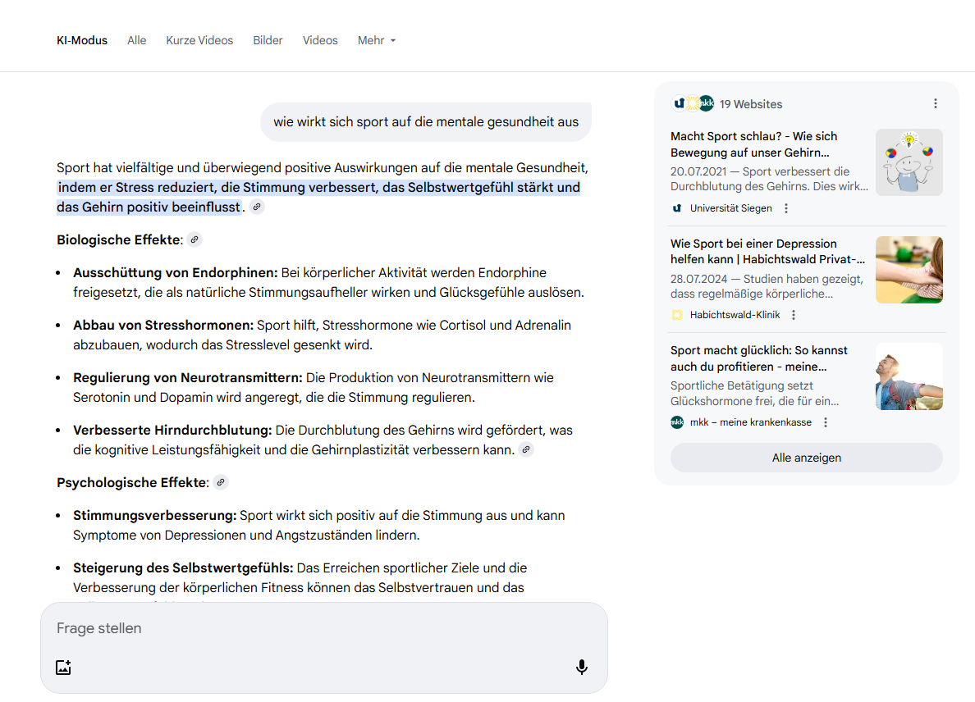This screenshot has height=702, width=975.
Task: Open 'Wie Sport bei einer Depression helfen kann' link
Action: [x=767, y=251]
